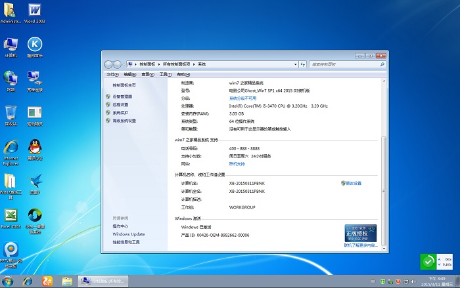This screenshot has width=460, height=288.
Task: Open the folder icon on the taskbar
Action: [67, 281]
